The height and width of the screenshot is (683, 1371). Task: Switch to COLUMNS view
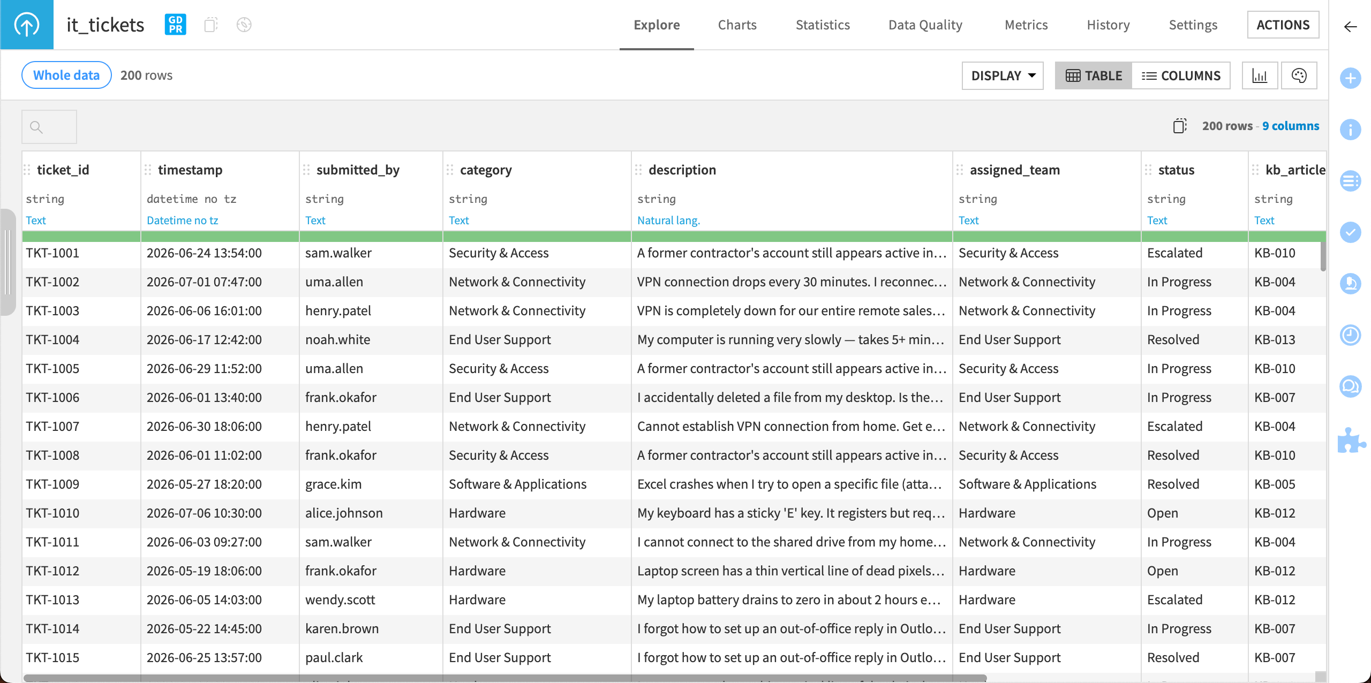(x=1181, y=75)
